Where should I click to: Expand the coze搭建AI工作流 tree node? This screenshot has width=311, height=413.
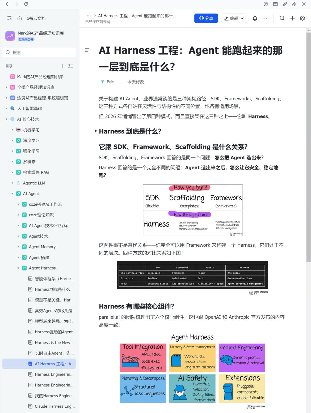pyautogui.click(x=18, y=204)
